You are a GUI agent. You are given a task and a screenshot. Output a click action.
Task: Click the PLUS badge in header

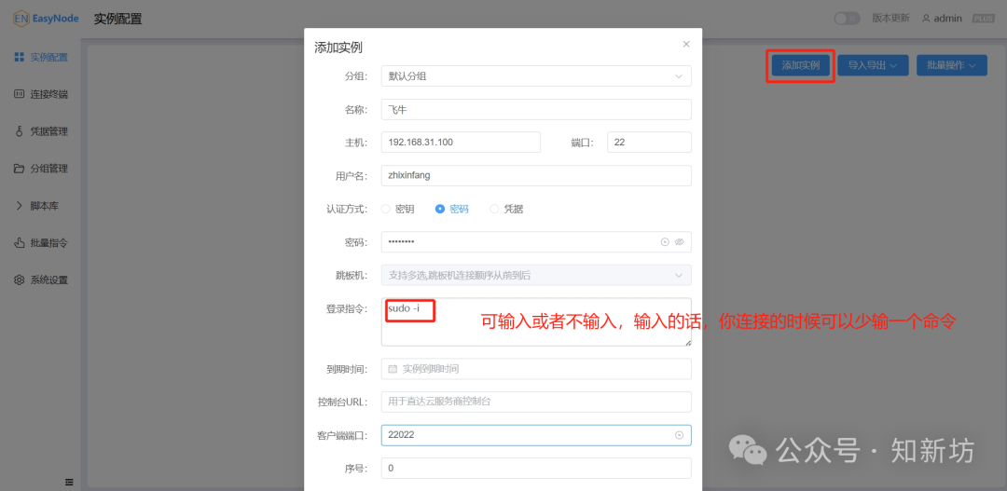(x=984, y=18)
